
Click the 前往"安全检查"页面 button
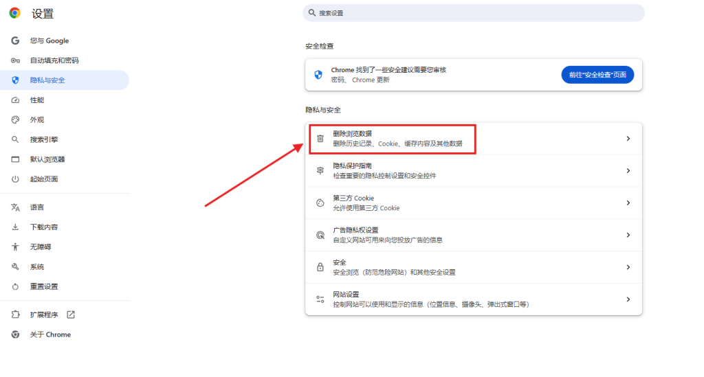pyautogui.click(x=597, y=75)
